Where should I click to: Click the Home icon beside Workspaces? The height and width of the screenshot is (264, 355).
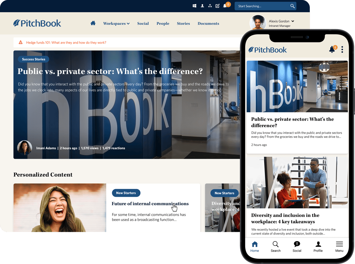point(93,23)
